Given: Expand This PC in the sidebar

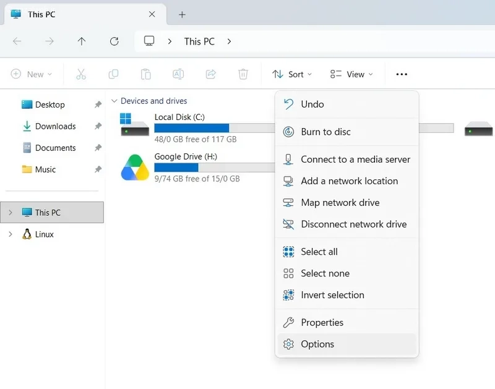Looking at the screenshot, I should [11, 213].
